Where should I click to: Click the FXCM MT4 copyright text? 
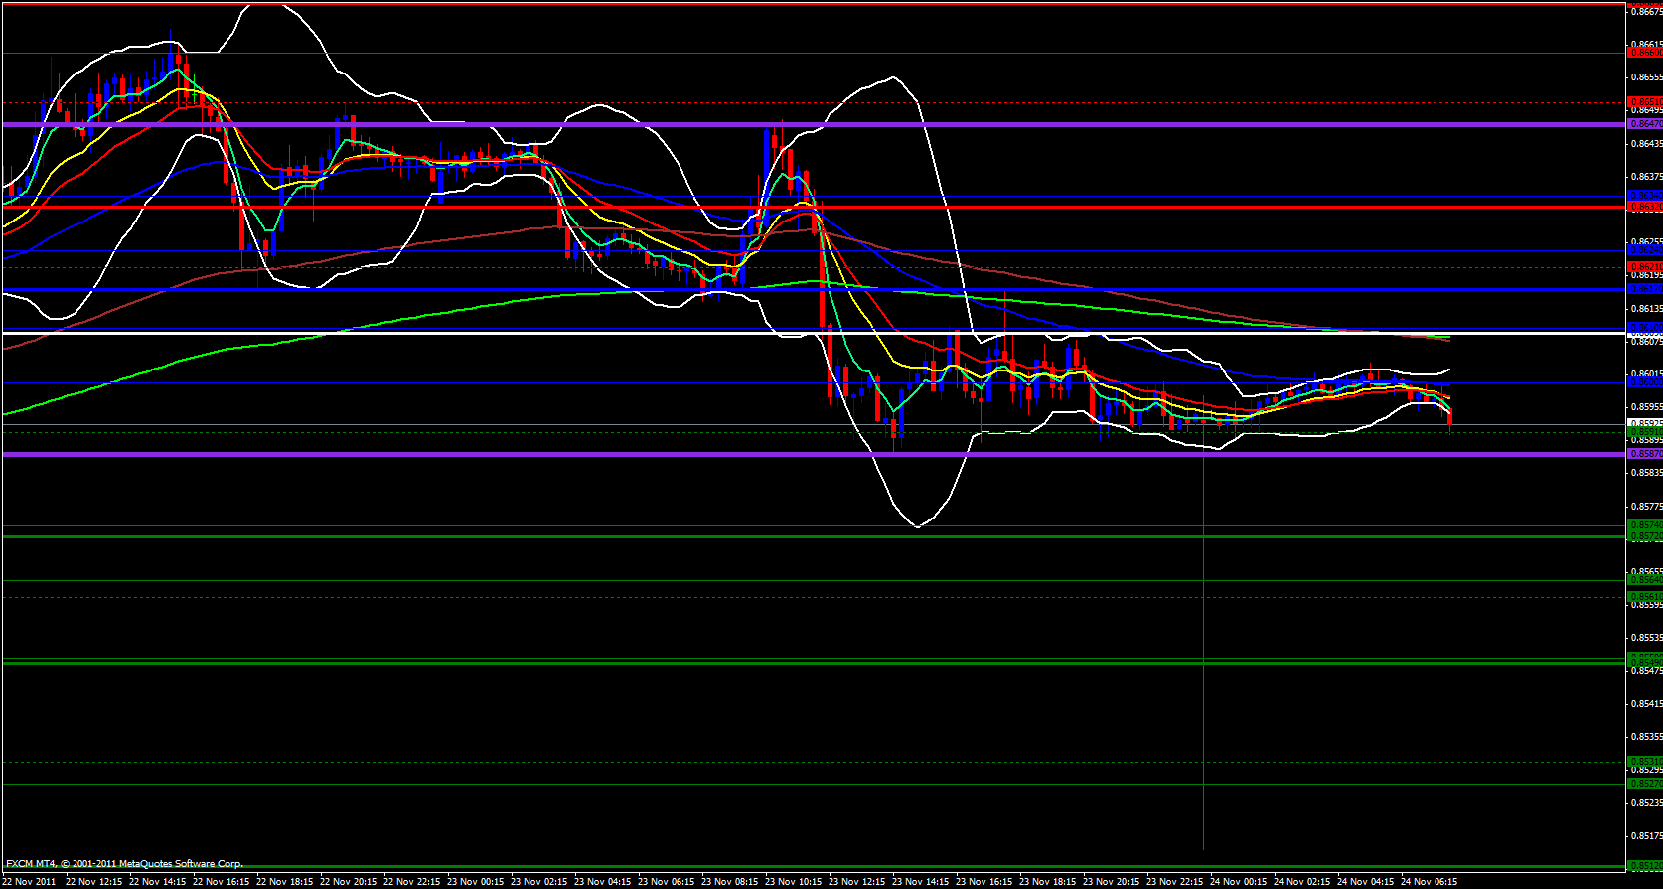pos(124,864)
